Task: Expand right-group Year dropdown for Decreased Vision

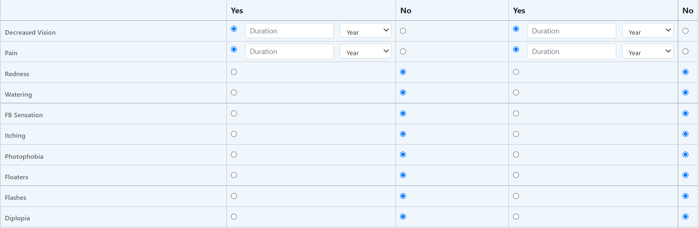Action: click(x=647, y=31)
